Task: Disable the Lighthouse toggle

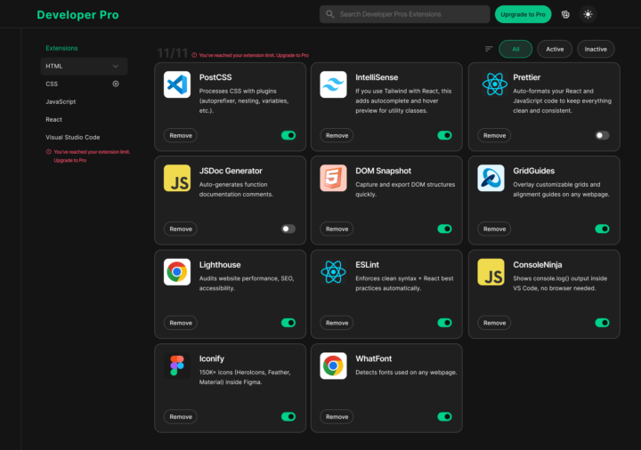Action: coord(288,323)
